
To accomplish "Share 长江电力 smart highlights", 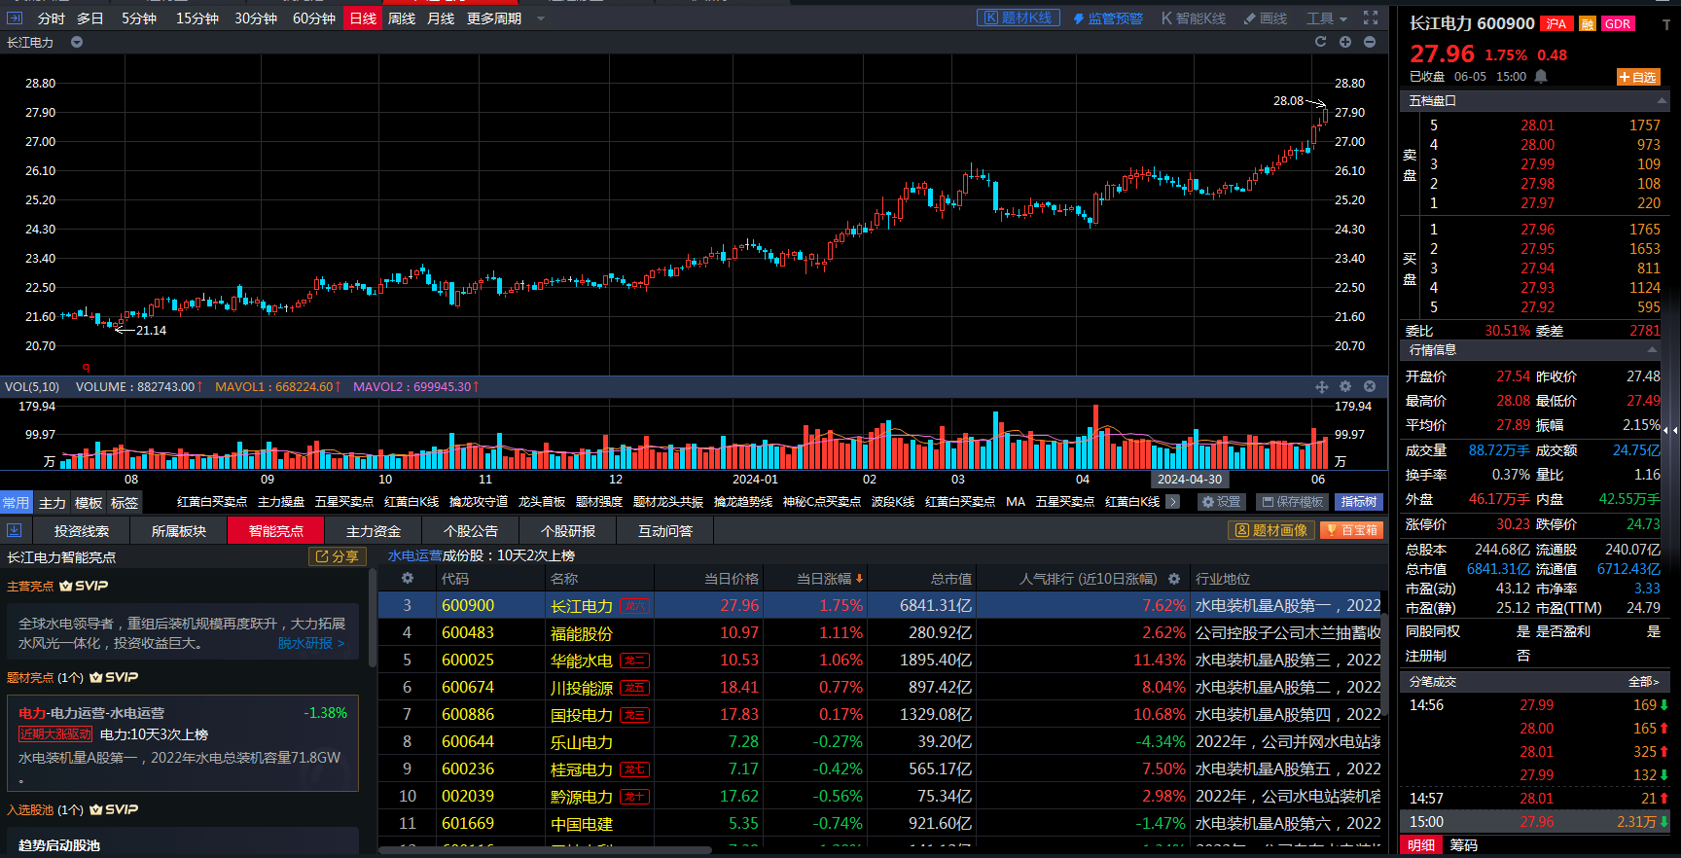I will (x=337, y=556).
